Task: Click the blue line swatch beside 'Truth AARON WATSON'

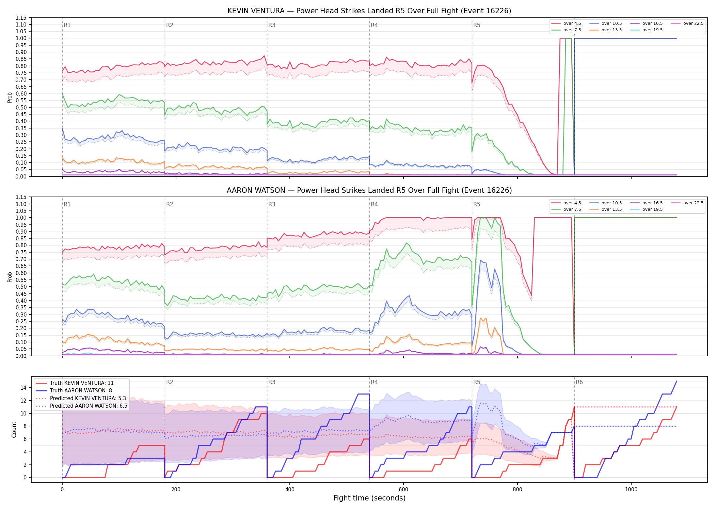Action: pyautogui.click(x=42, y=391)
